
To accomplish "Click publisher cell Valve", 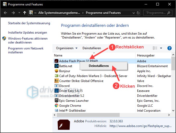I will tap(140, 81).
